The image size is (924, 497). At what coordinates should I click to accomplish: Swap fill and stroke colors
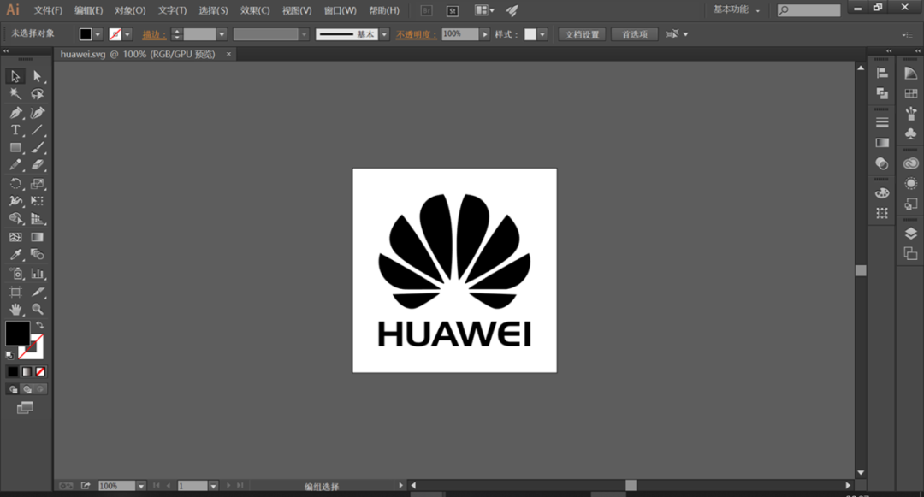point(40,325)
